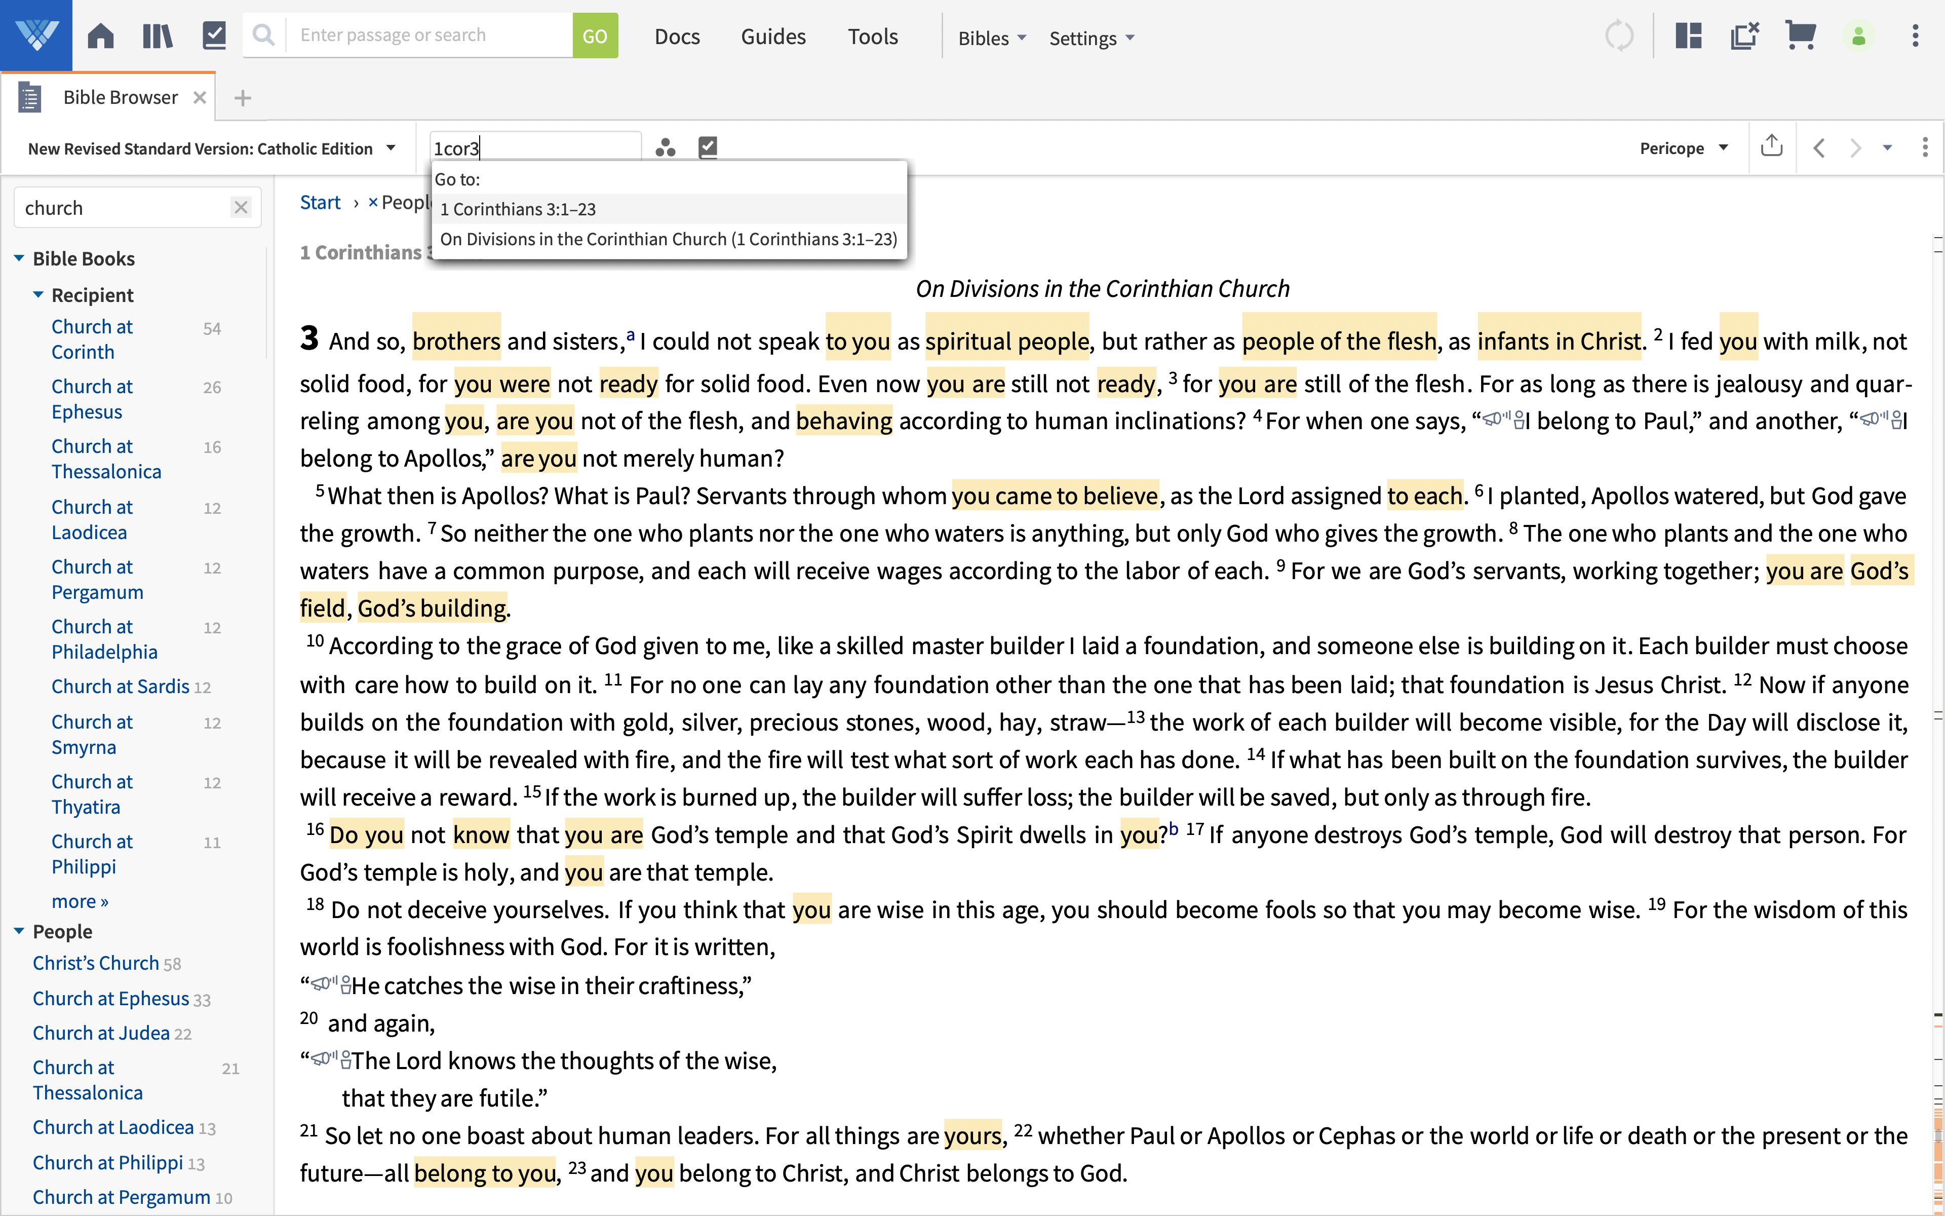Viewport: 1945px width, 1216px height.
Task: Open the Bibles dropdown
Action: pos(992,38)
